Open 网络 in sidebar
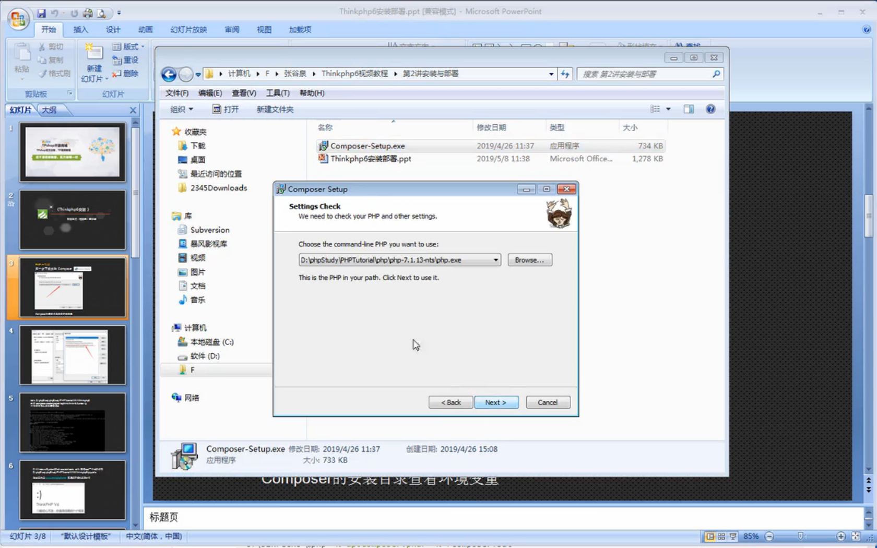The width and height of the screenshot is (877, 548). pos(185,398)
